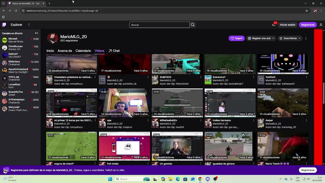Open channel options next to Suscribirse
The height and width of the screenshot is (183, 325).
tap(306, 38)
